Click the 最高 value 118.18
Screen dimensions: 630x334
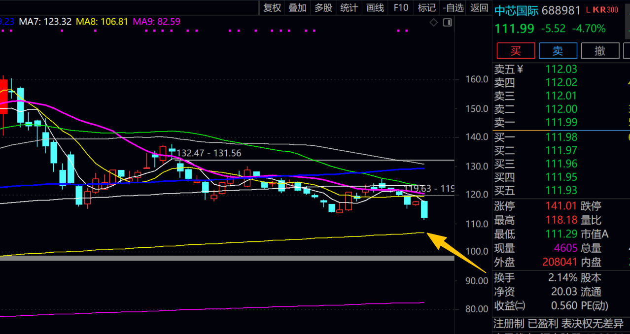click(x=561, y=220)
